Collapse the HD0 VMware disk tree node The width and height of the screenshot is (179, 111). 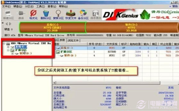[x=4, y=44]
